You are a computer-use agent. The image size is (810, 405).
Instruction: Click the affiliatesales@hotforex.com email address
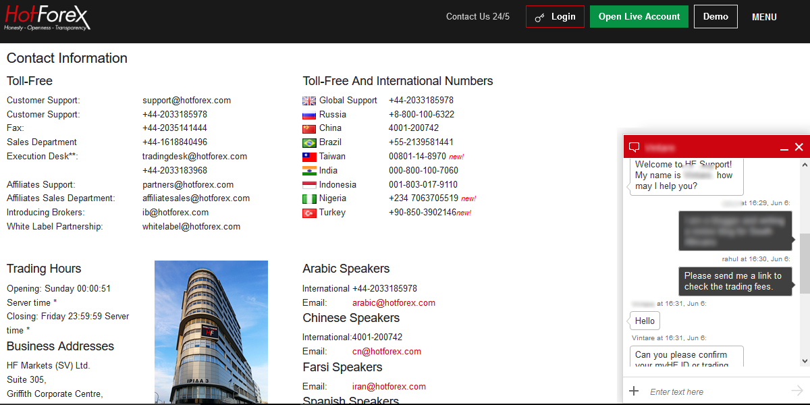[x=196, y=198]
